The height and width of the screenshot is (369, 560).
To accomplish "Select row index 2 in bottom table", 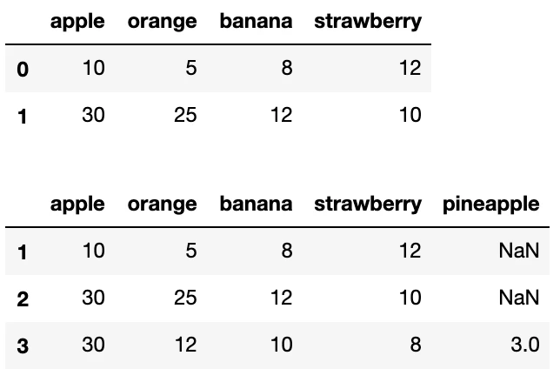I will coord(23,299).
